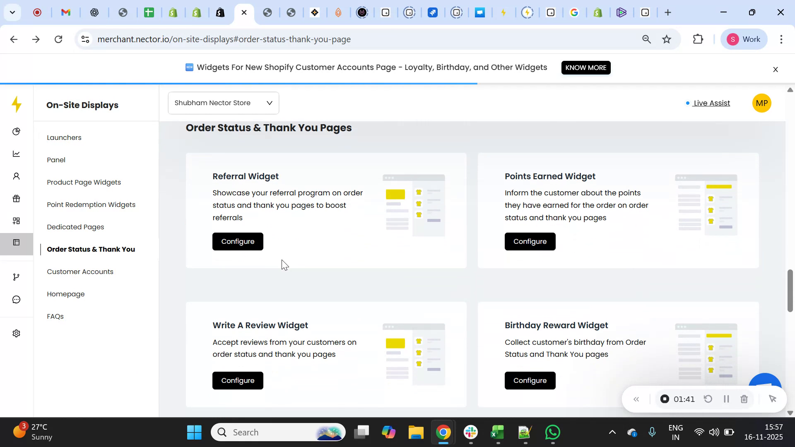Viewport: 795px width, 447px height.
Task: Bookmark this page with the star icon
Action: [x=667, y=39]
